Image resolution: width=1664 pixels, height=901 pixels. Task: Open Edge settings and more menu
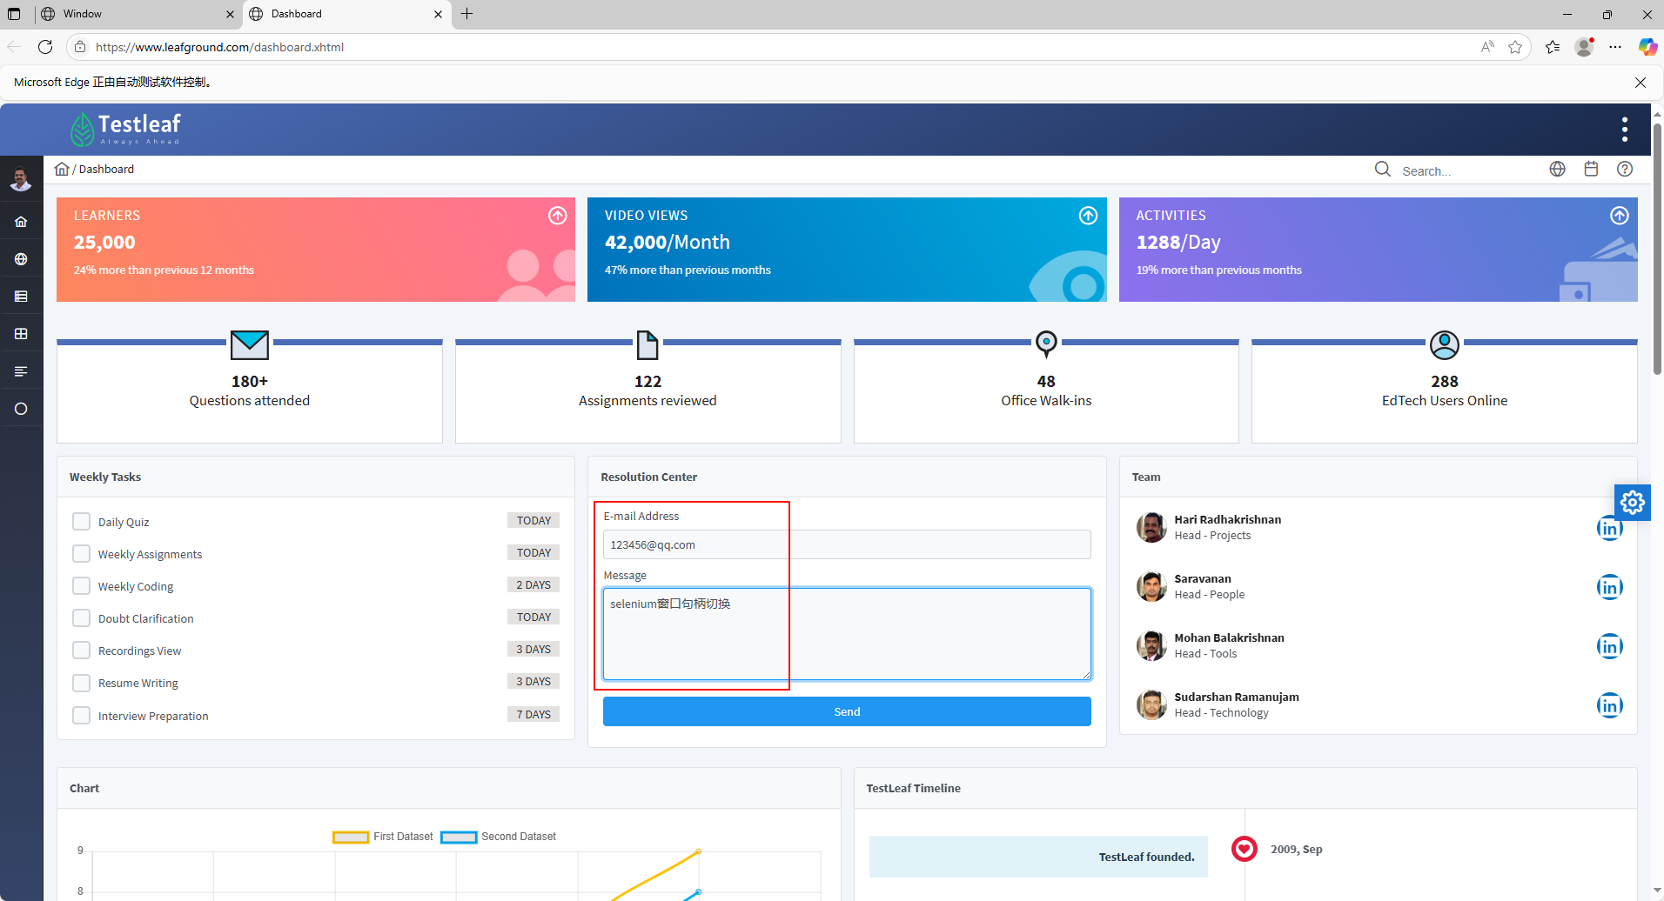(x=1615, y=47)
